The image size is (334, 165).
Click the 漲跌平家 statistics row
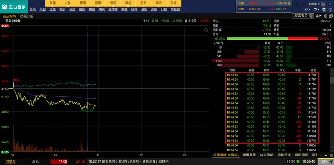(x=264, y=9)
